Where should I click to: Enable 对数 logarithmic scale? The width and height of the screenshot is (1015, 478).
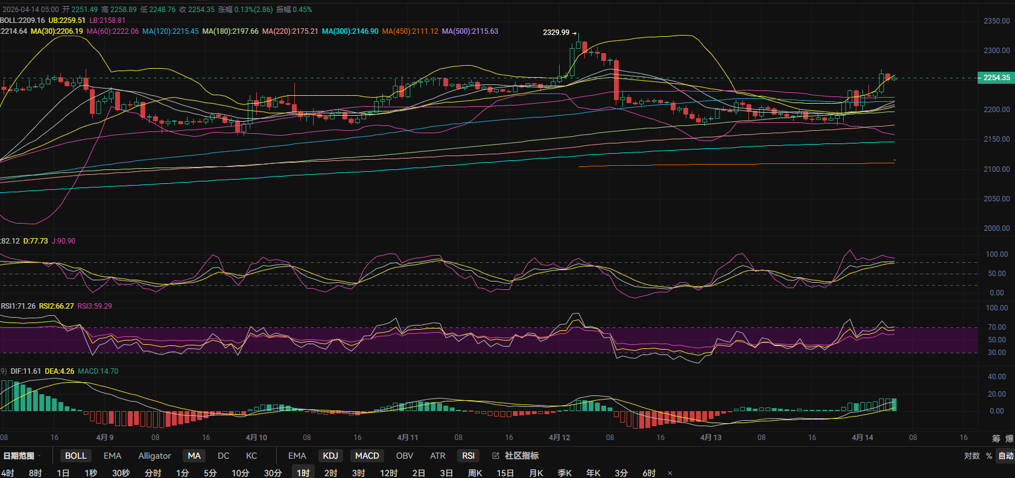pyautogui.click(x=972, y=456)
